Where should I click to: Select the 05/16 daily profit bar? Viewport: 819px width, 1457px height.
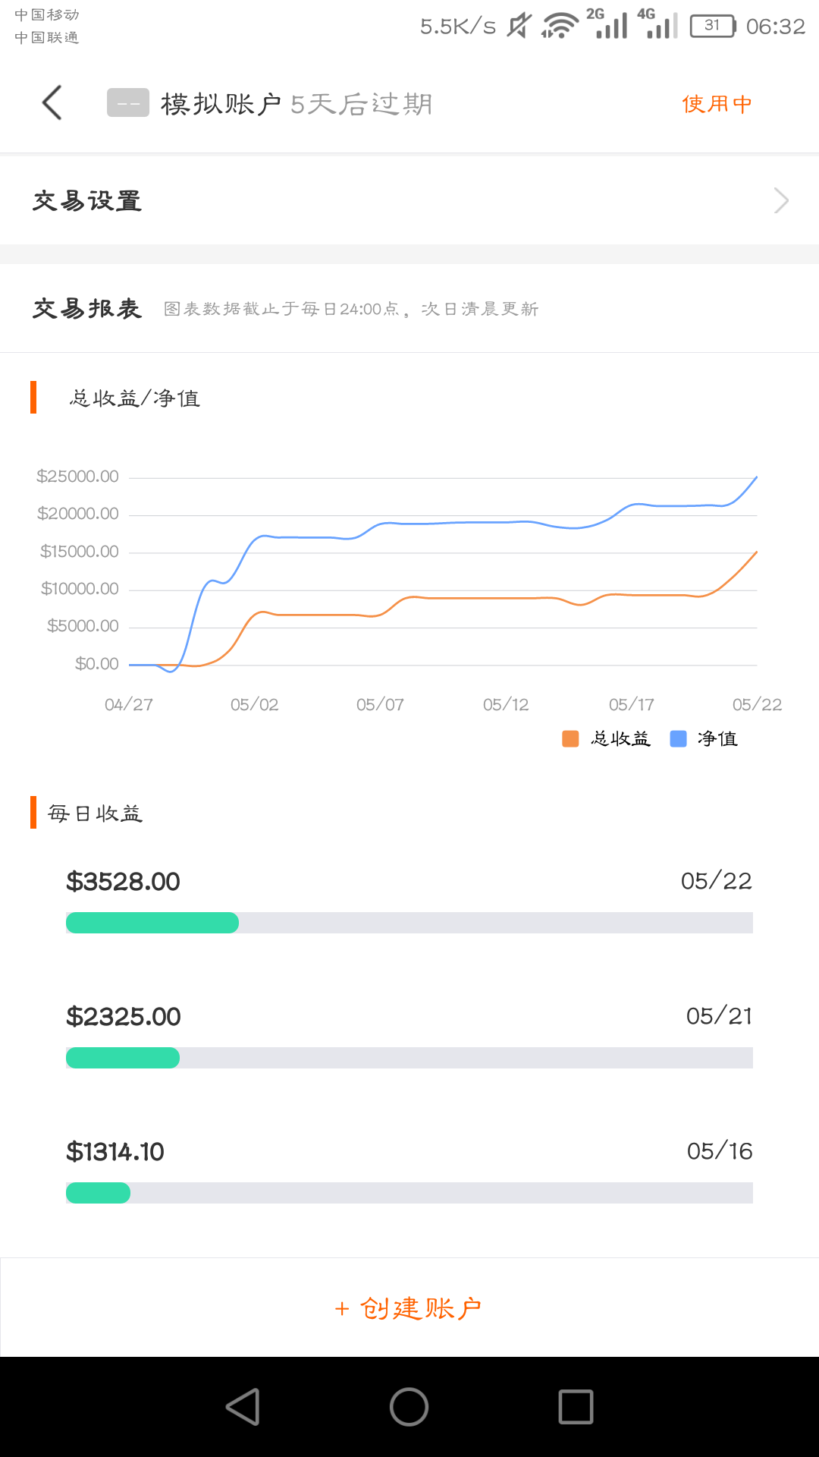[409, 1193]
